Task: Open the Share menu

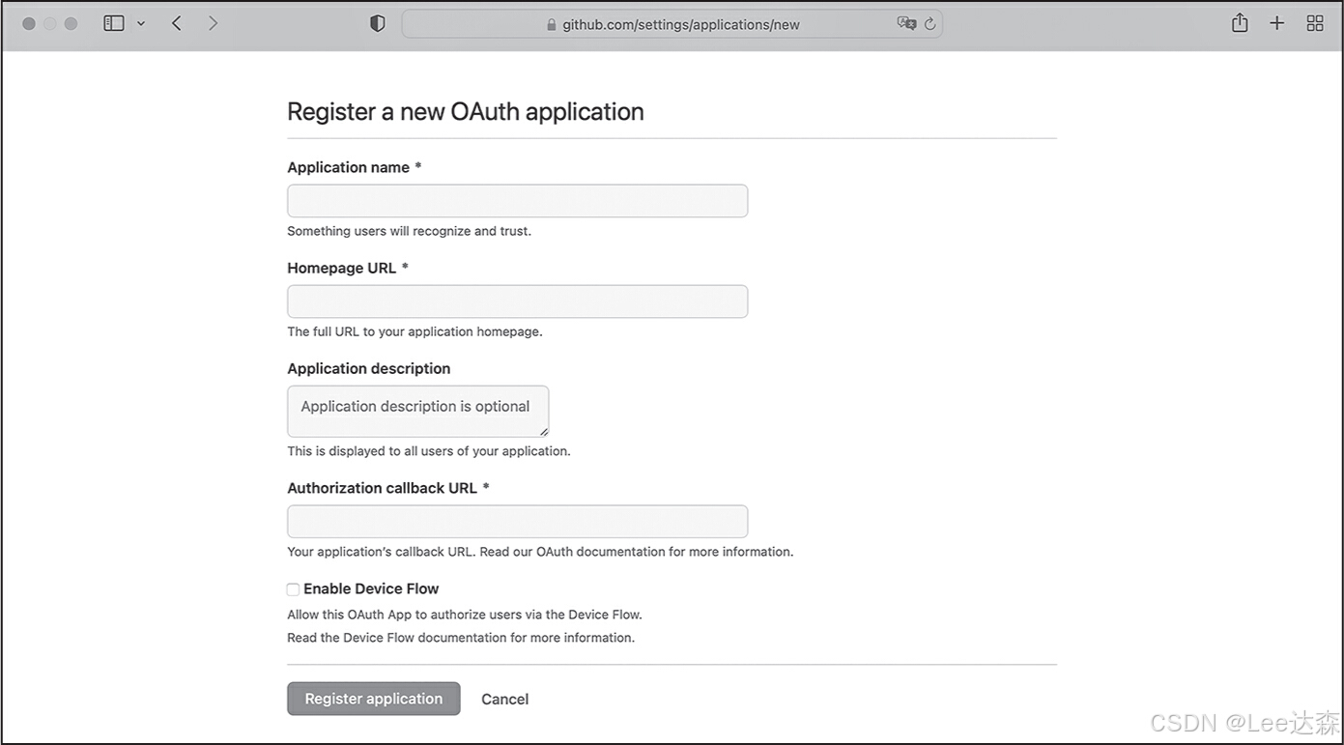Action: click(x=1240, y=22)
